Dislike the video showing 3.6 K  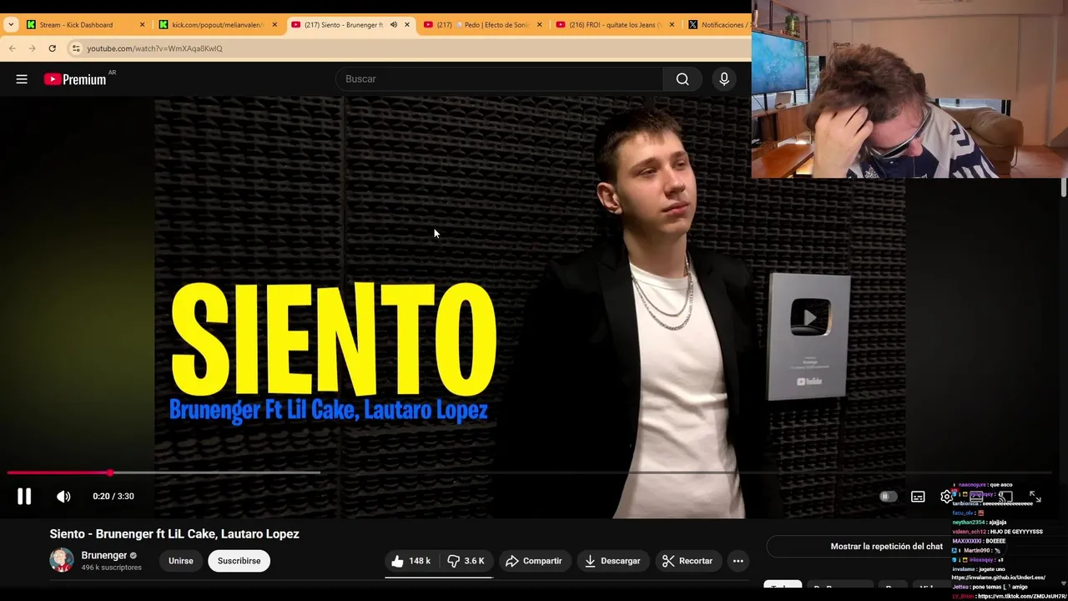pyautogui.click(x=466, y=561)
